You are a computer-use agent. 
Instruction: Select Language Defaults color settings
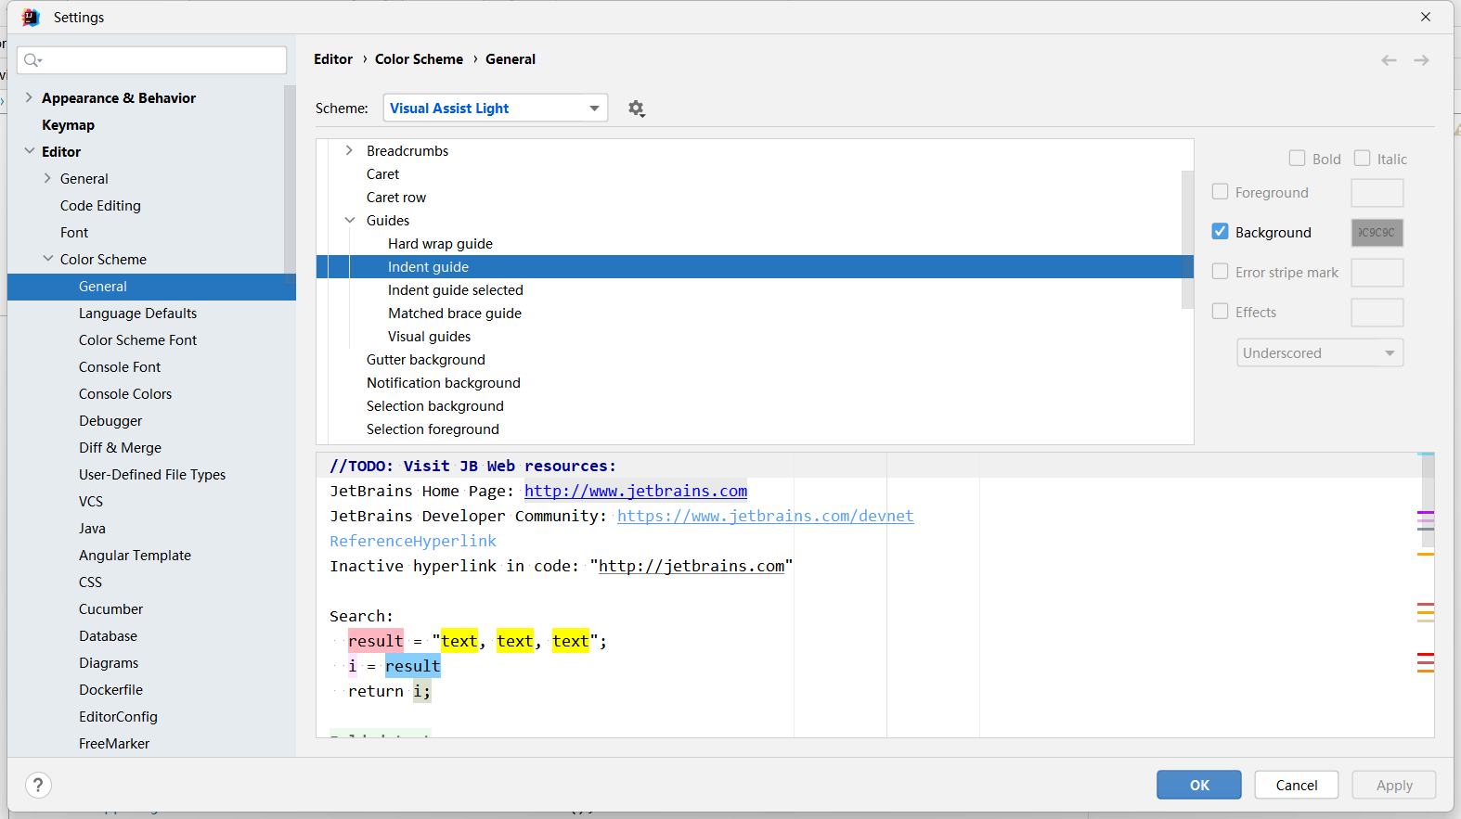[137, 314]
